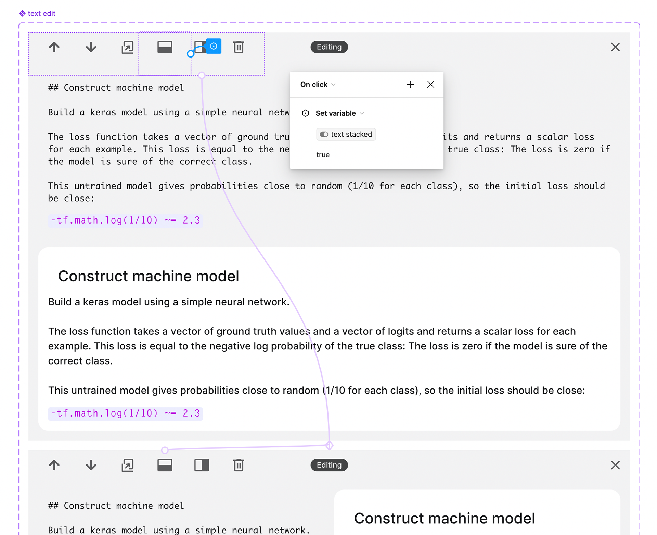This screenshot has width=657, height=535.
Task: Click move-up arrow in top toolbar
Action: click(x=54, y=47)
